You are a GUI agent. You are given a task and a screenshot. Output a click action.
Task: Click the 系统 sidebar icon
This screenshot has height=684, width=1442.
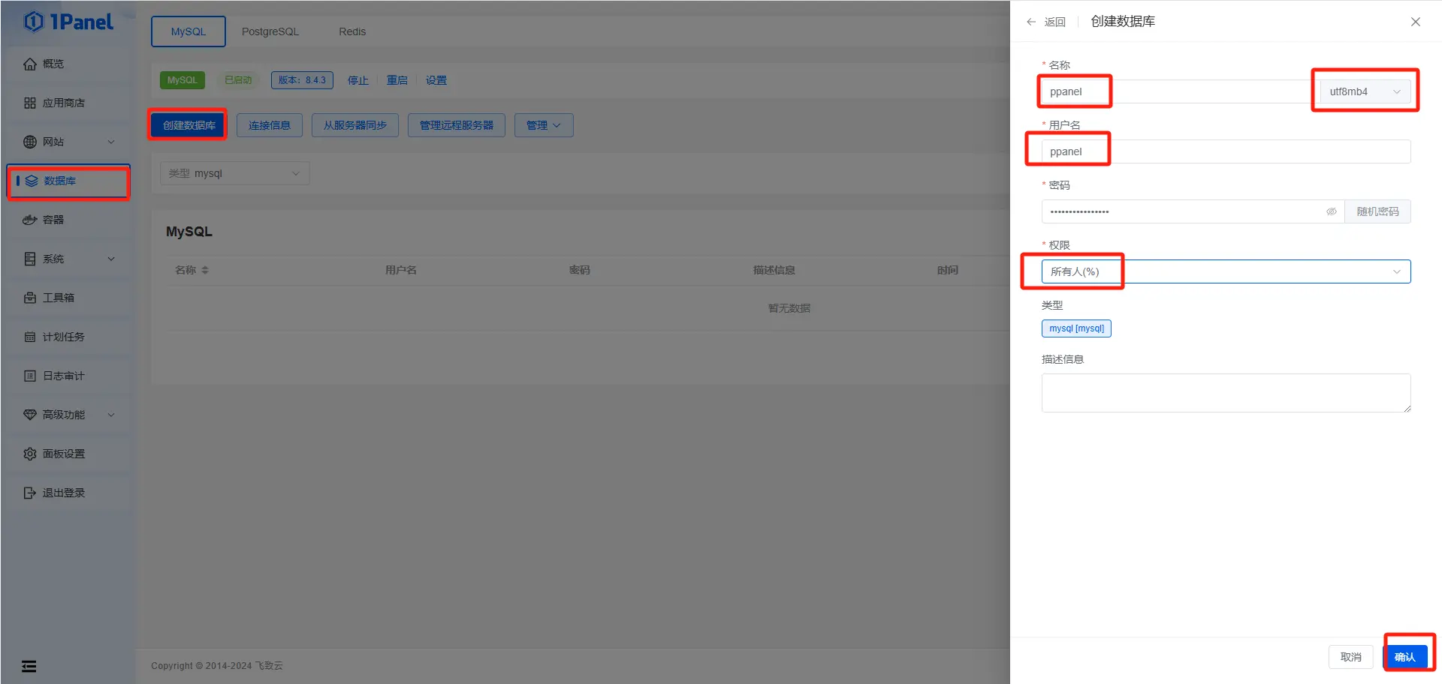click(30, 259)
